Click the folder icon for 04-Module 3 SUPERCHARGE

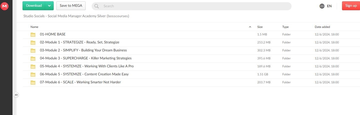[x=33, y=58]
